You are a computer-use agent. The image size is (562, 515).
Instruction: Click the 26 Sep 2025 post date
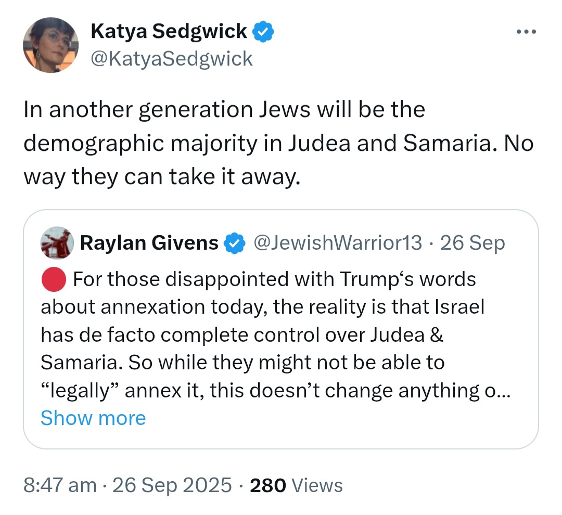coord(172,485)
